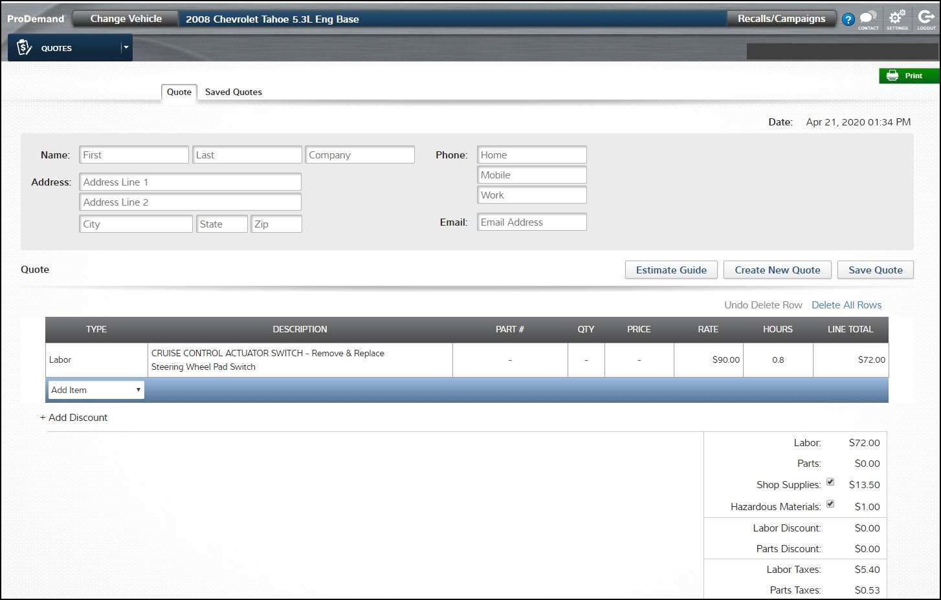Open Recalls/Campaigns in the header
Image resolution: width=941 pixels, height=600 pixels.
click(x=781, y=19)
